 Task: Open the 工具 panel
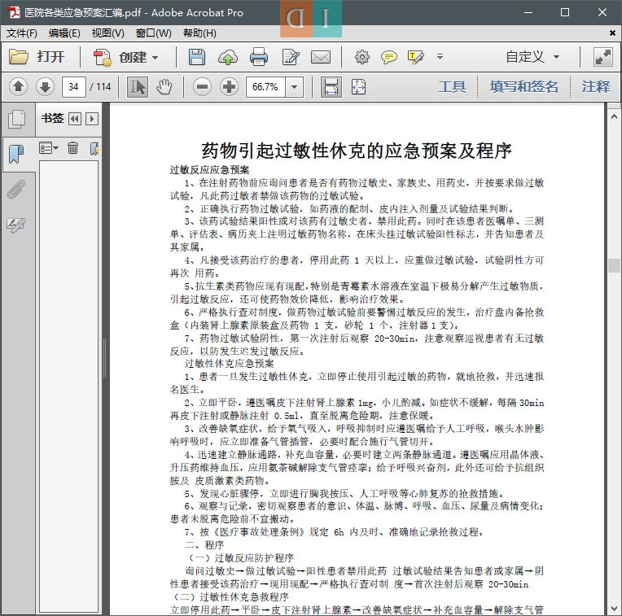[452, 87]
